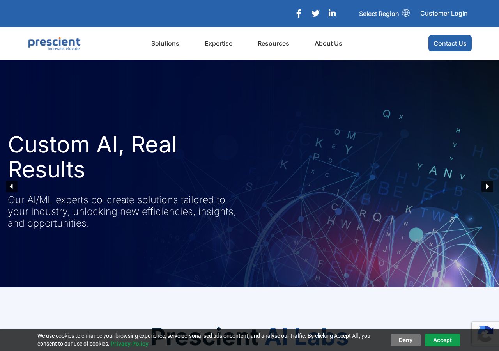The height and width of the screenshot is (351, 499).
Task: Open the Privacy Policy link
Action: click(129, 344)
